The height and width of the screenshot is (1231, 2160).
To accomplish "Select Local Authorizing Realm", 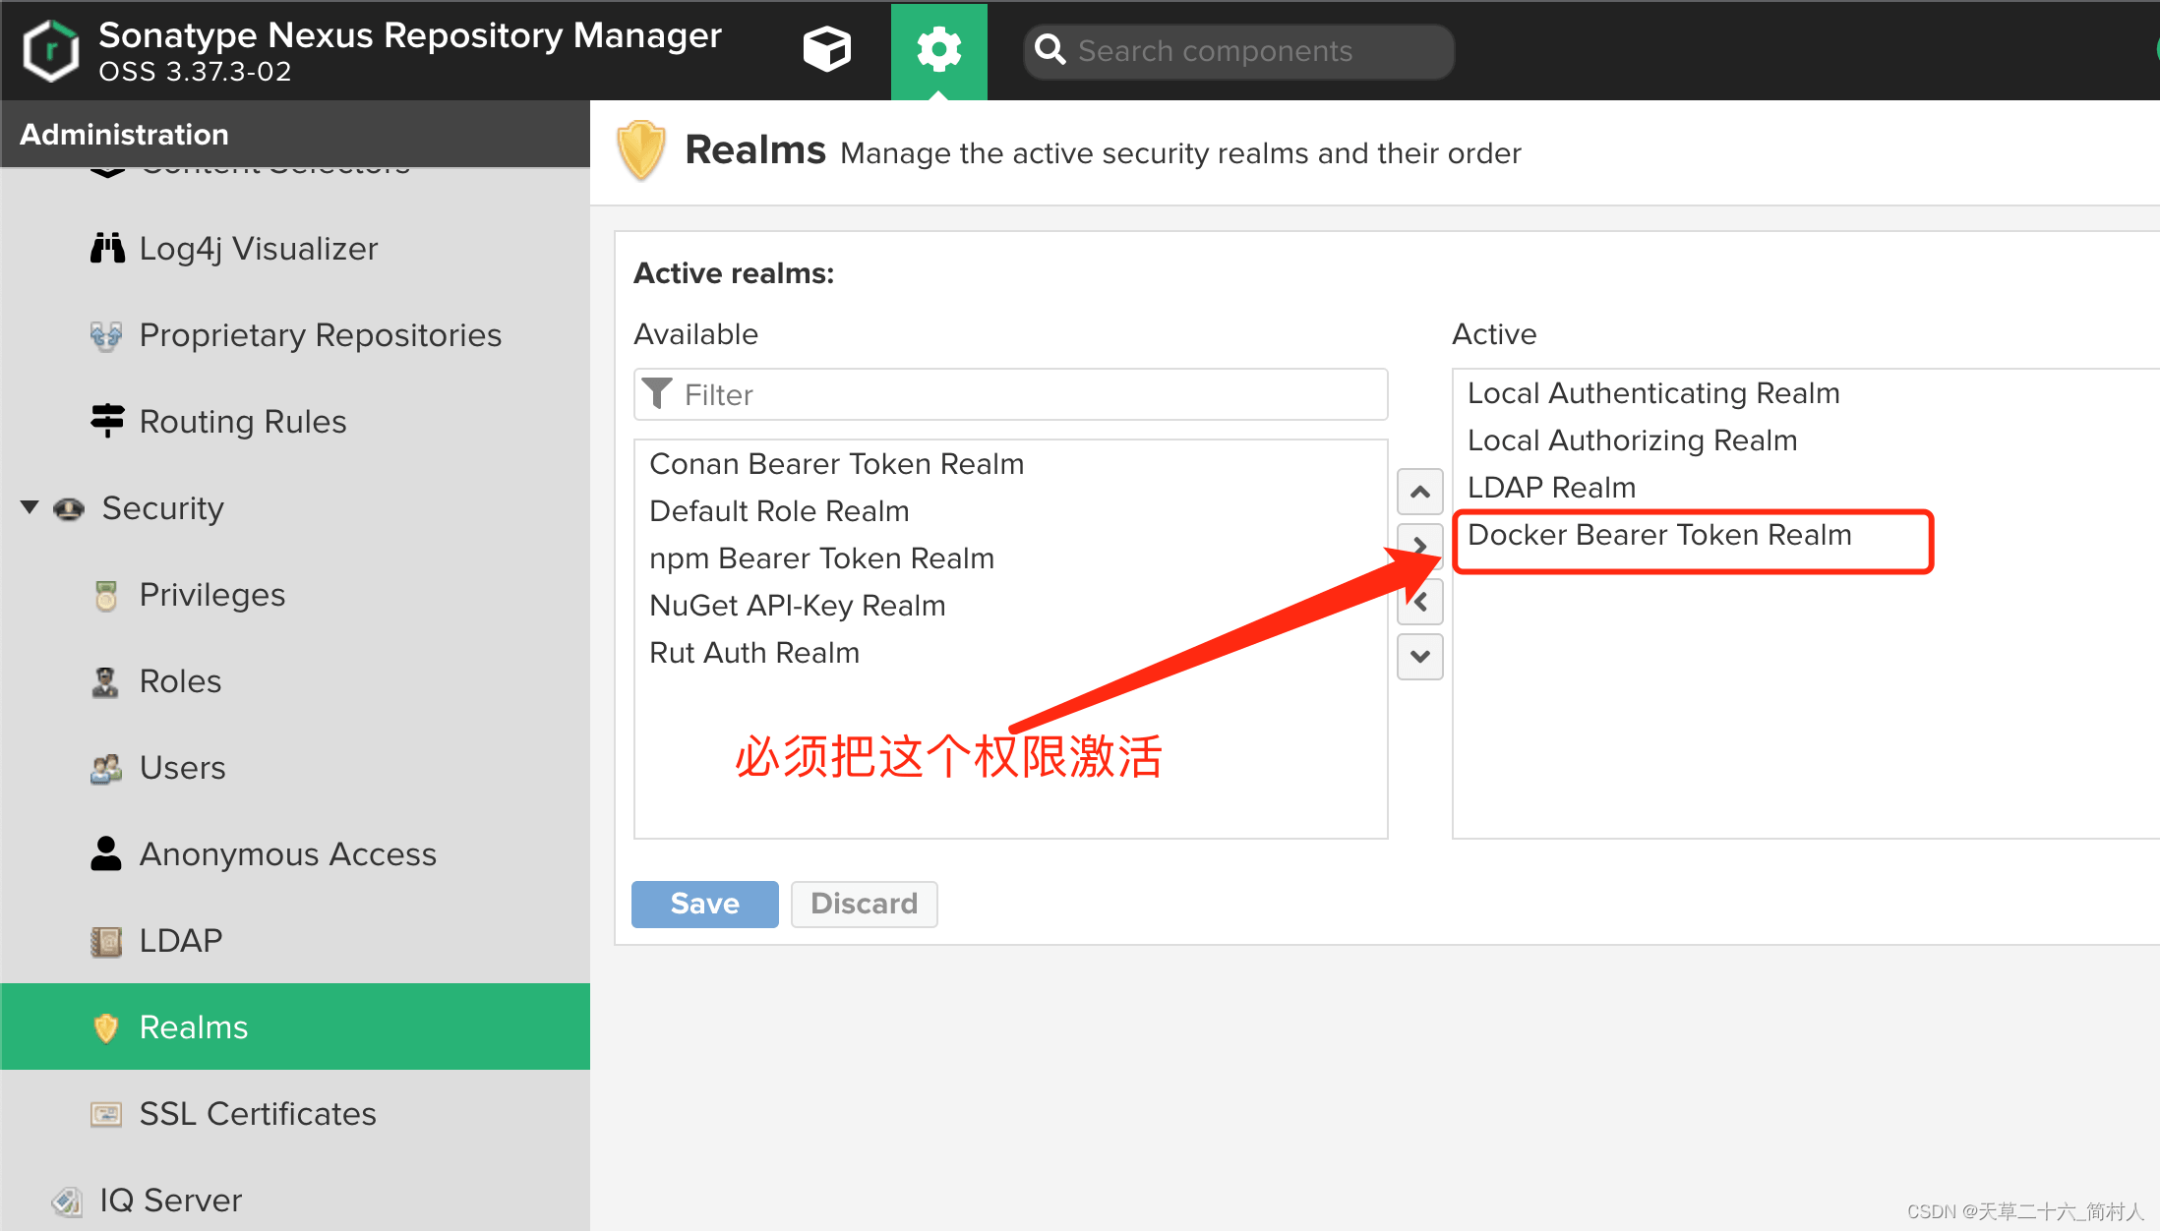I will 1632,440.
